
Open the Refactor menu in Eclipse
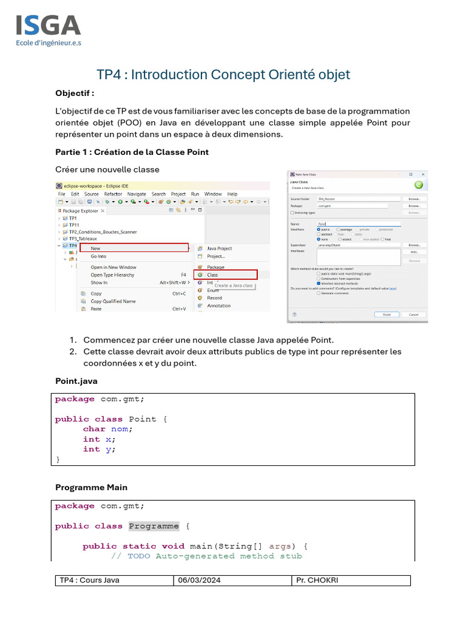[113, 194]
